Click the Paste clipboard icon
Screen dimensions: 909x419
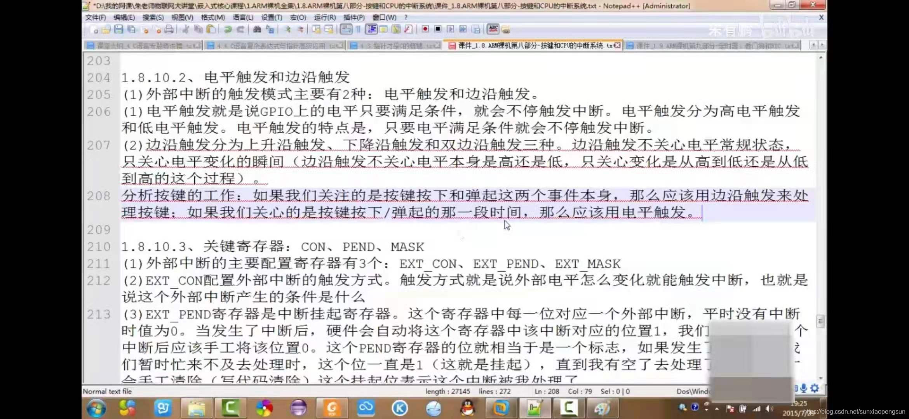pos(211,29)
